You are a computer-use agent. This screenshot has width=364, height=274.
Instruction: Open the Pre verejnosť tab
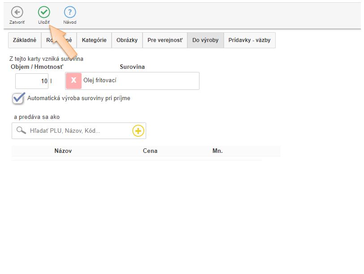point(165,40)
